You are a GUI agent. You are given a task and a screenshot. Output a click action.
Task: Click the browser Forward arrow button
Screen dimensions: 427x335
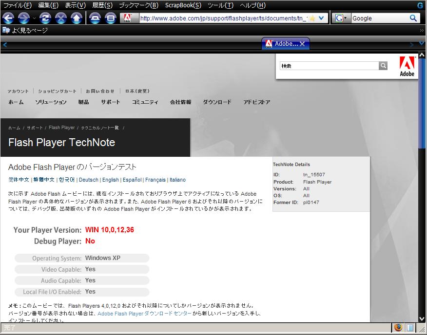24,18
